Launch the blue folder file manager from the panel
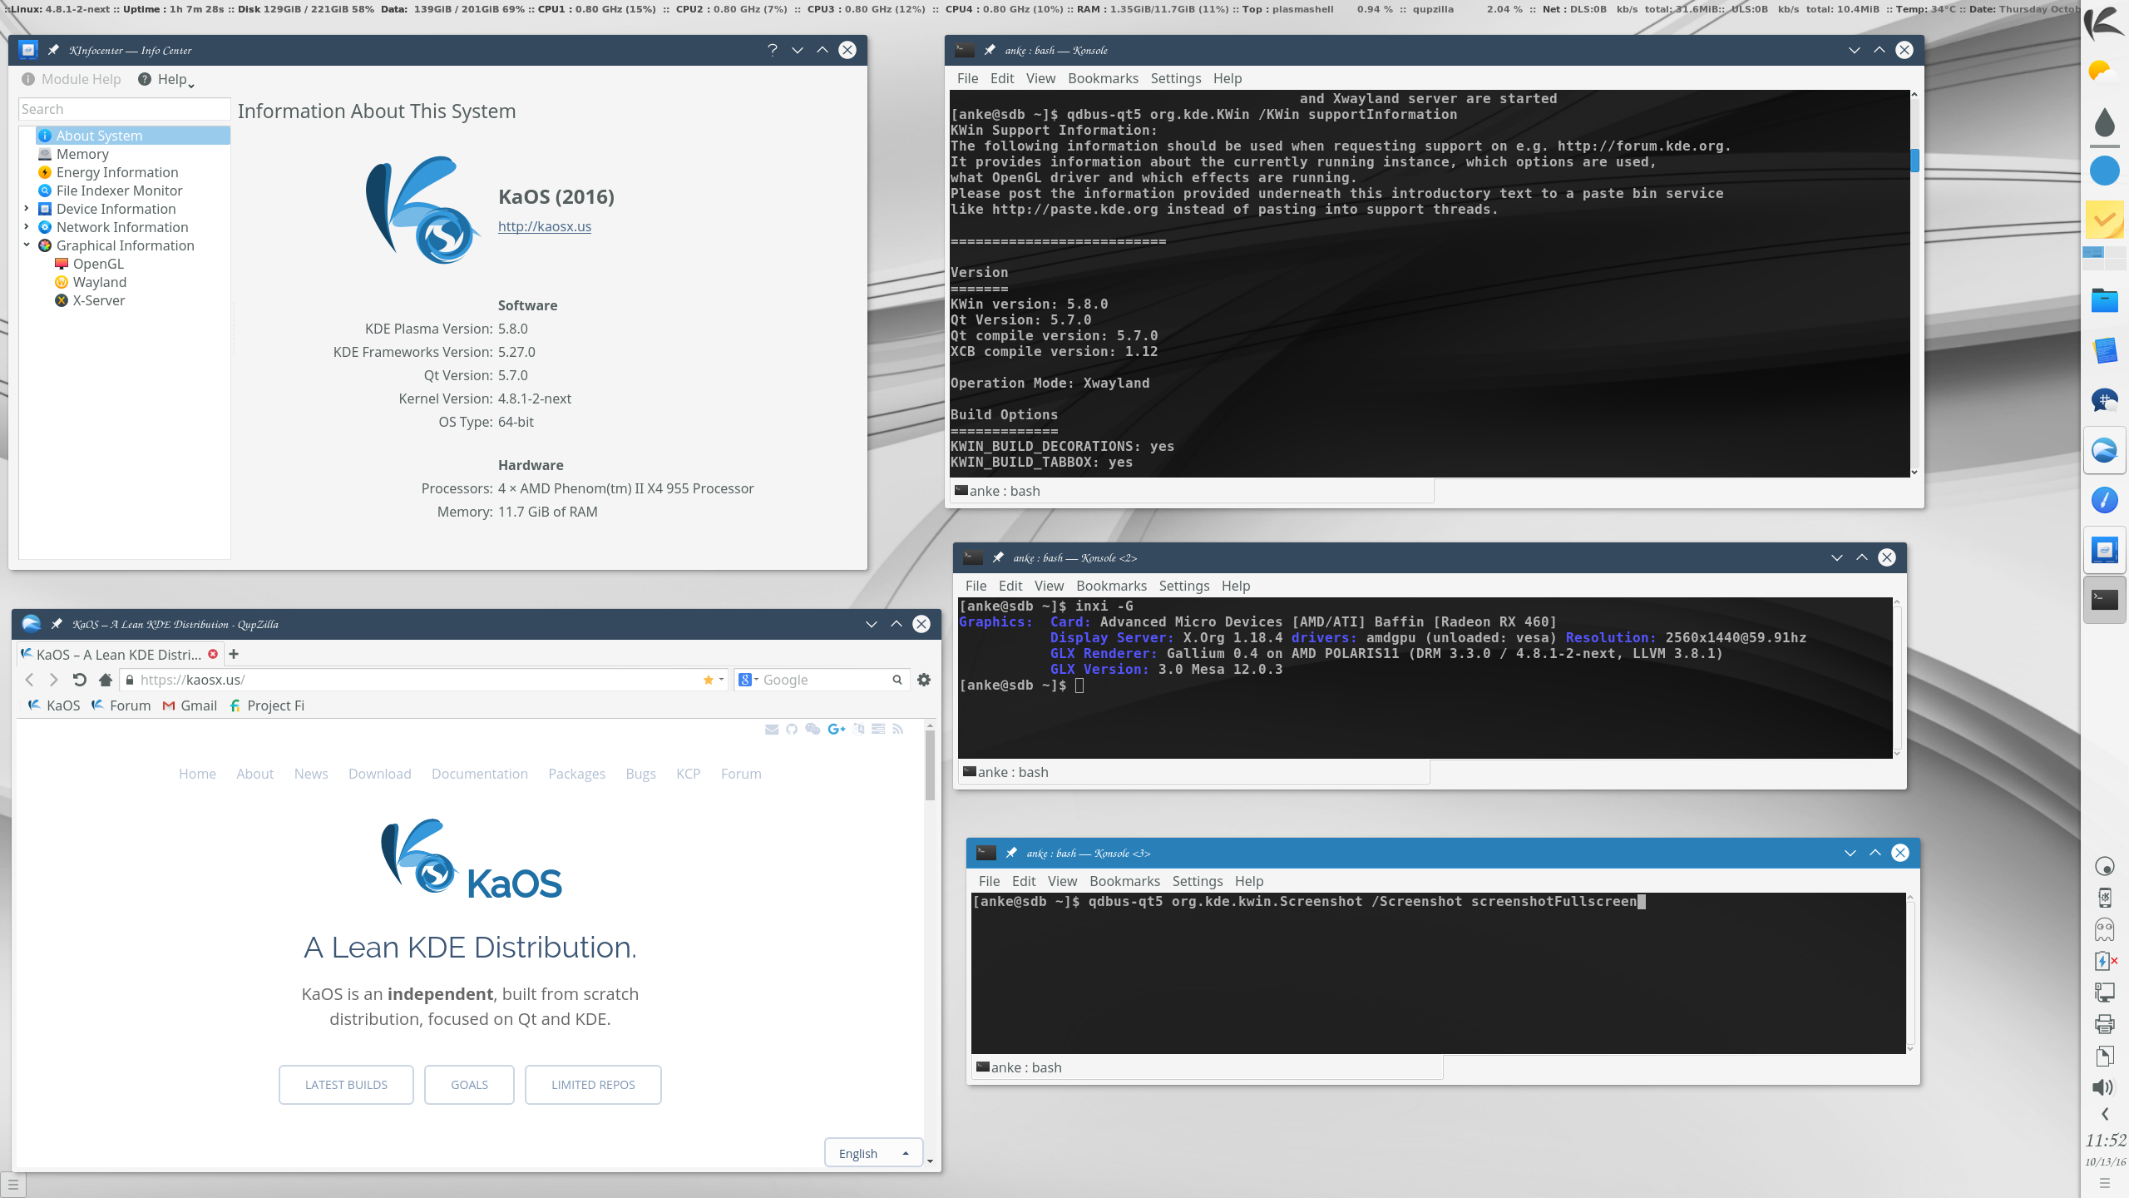 coord(2104,300)
